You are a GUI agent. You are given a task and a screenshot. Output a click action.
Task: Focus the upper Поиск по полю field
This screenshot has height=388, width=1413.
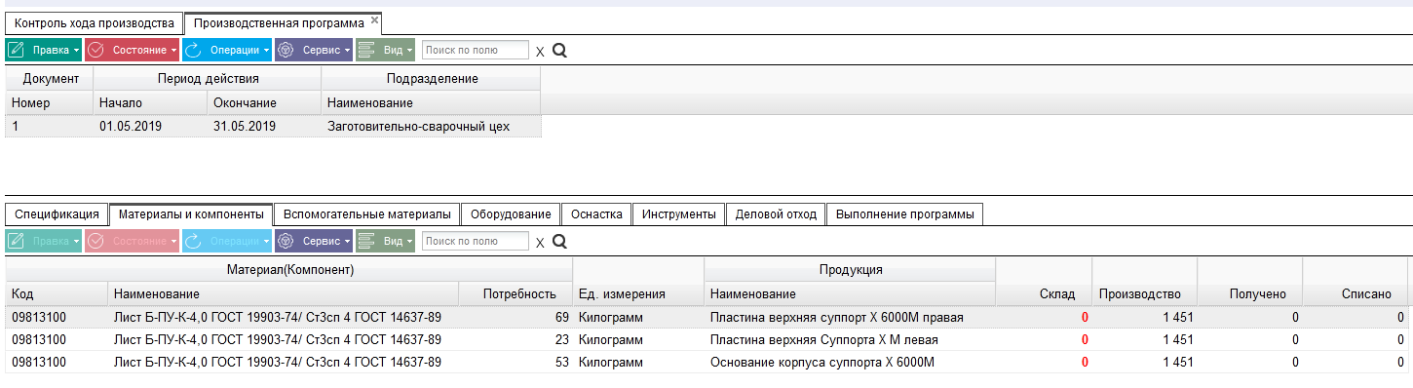point(476,50)
